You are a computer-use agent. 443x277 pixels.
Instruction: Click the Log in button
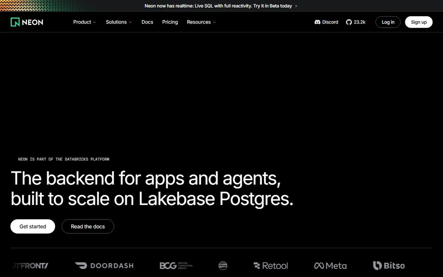(388, 22)
